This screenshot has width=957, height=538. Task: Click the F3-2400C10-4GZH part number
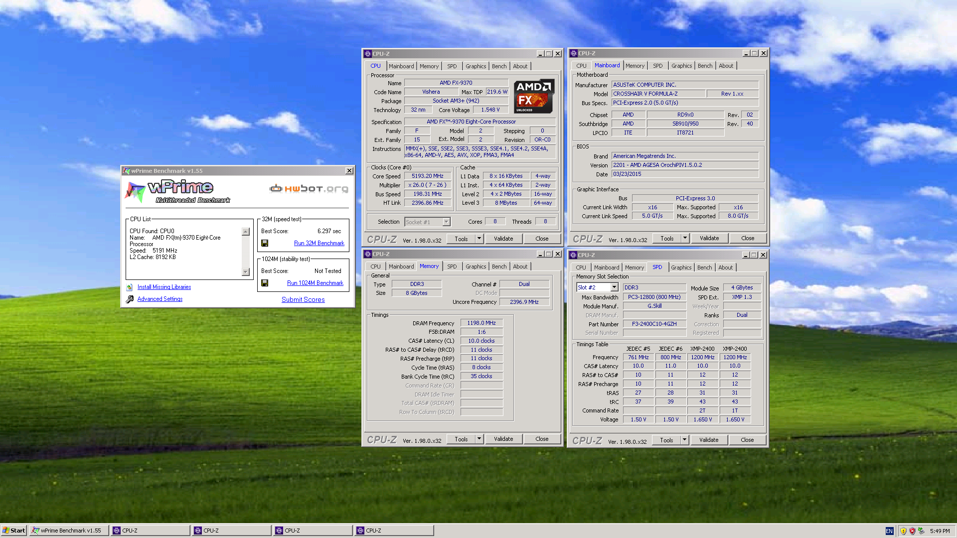click(654, 324)
